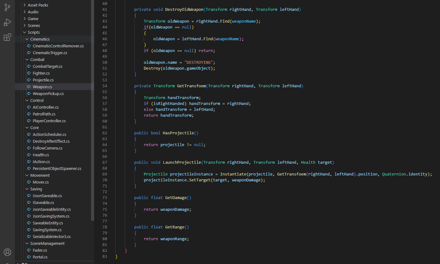Click Quaternion in line 69

pos(394,174)
